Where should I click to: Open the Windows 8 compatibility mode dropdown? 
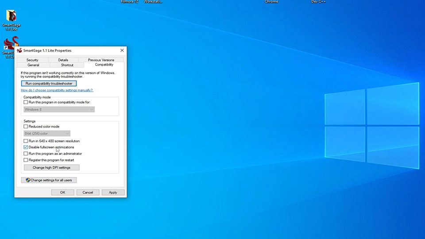(x=59, y=109)
